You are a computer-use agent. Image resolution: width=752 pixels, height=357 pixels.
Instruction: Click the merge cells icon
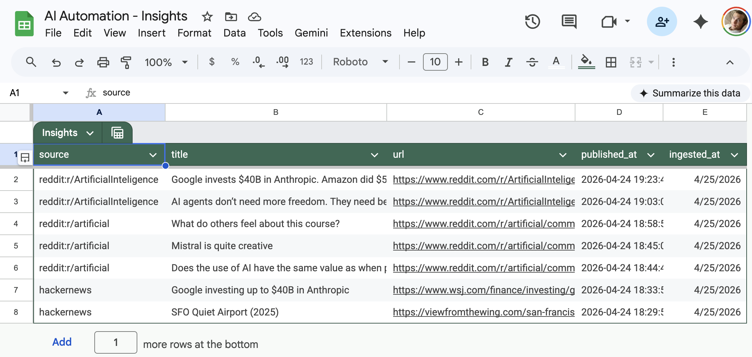[x=636, y=62]
